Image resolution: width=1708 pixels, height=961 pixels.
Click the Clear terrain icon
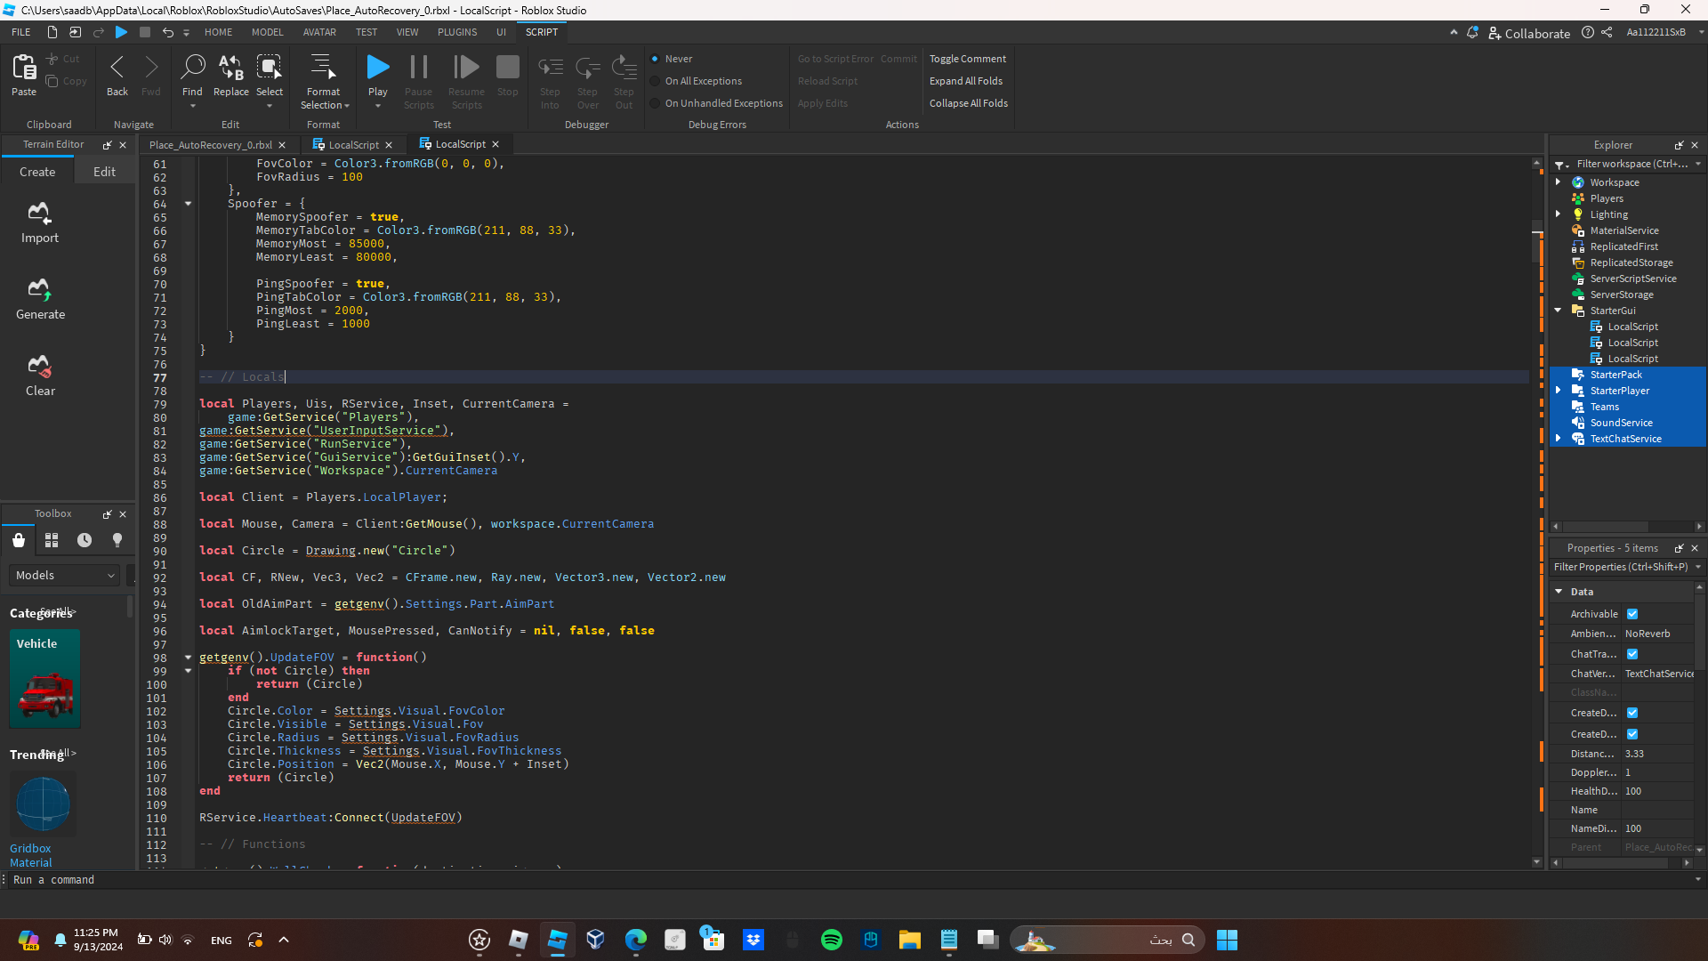click(x=39, y=366)
